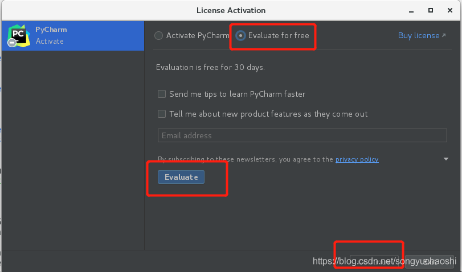
Task: Check Tell me about new product features
Action: (162, 114)
